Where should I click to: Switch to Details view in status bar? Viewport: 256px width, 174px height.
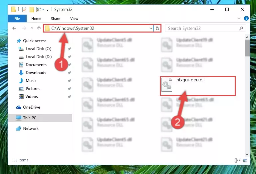coord(238,160)
